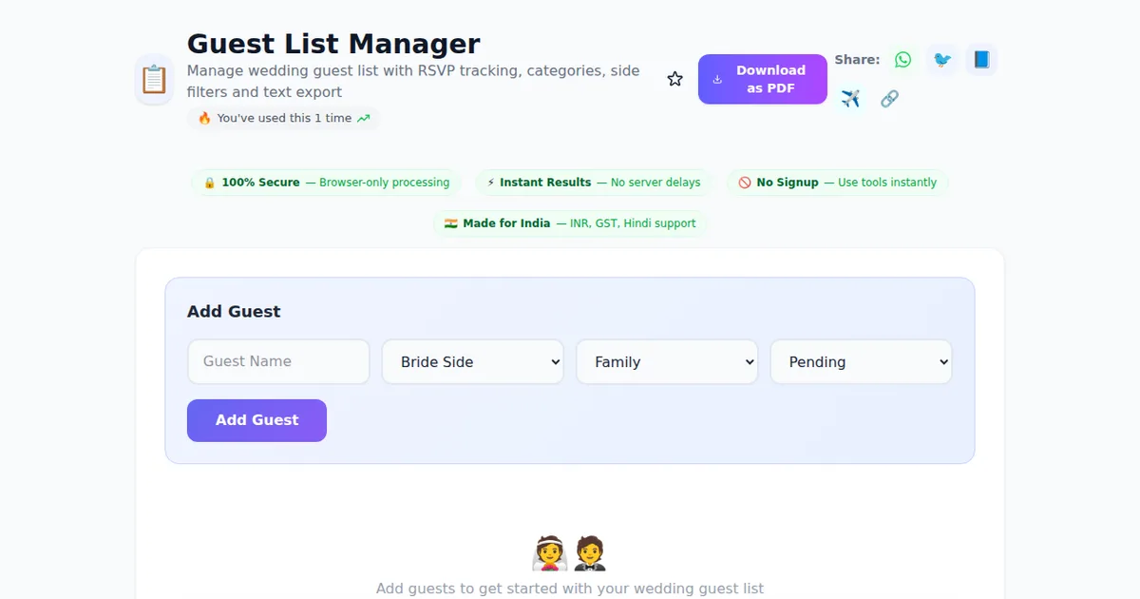This screenshot has height=599, width=1140.
Task: Focus the Guest Name input field
Action: pos(278,362)
